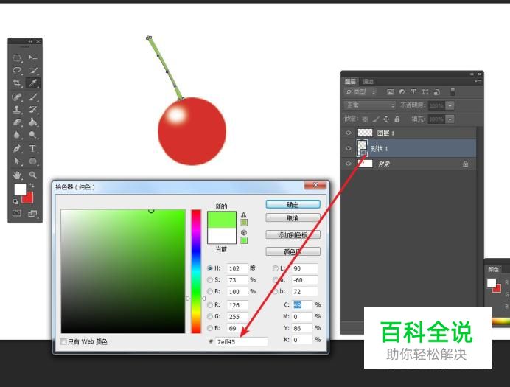Select the Hand tool
Screen dimensions: 510x387
point(17,175)
